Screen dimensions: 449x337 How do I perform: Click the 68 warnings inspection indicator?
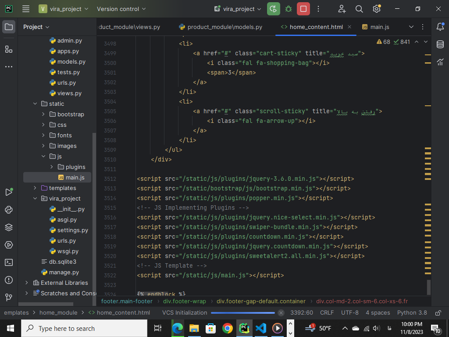[383, 42]
